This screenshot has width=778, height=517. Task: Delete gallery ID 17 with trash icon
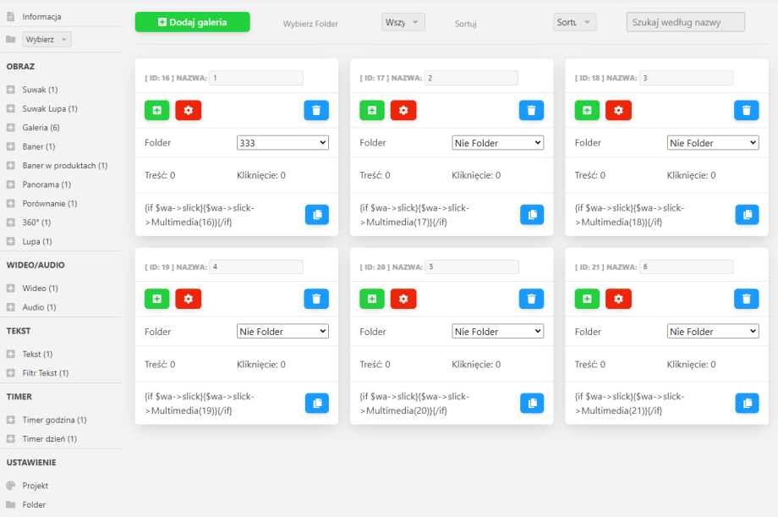pos(531,110)
